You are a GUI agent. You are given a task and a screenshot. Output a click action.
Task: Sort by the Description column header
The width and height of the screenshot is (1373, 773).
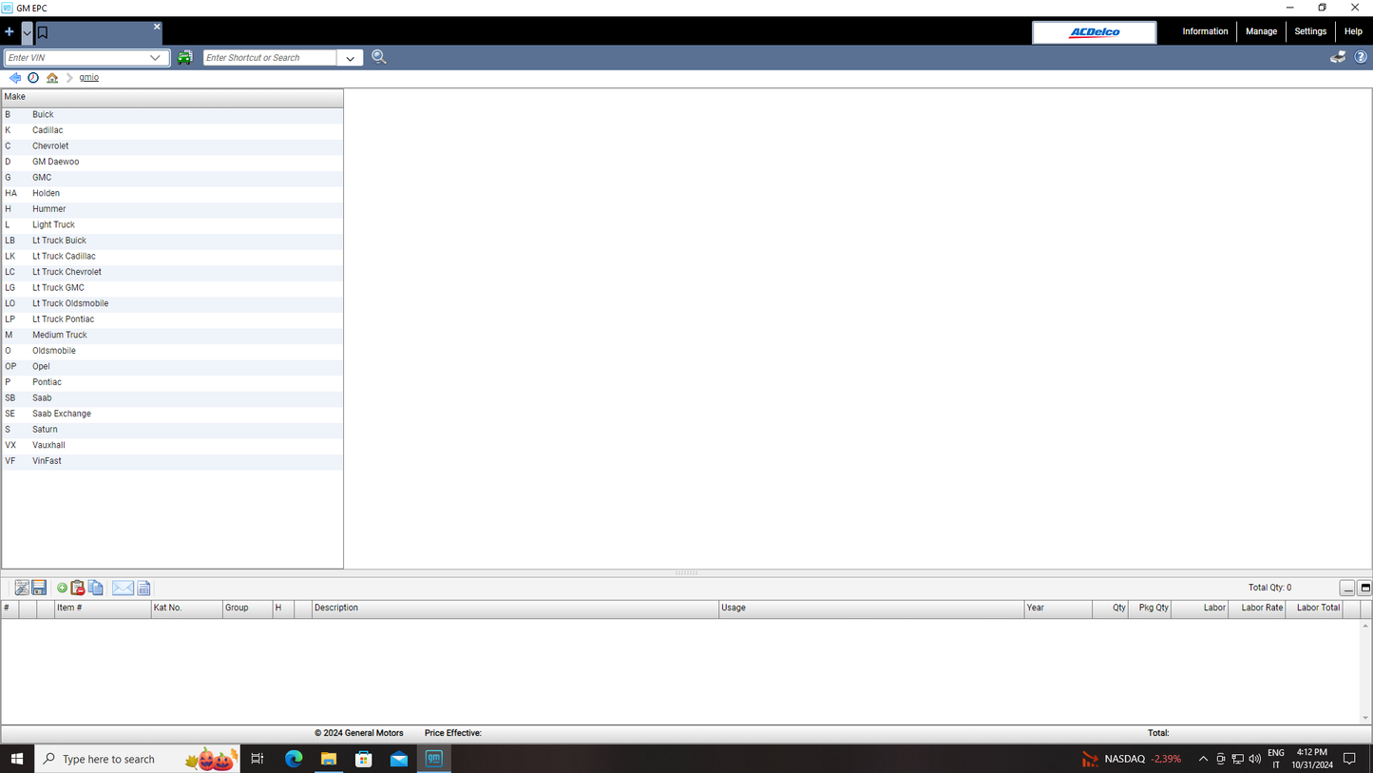pos(515,609)
